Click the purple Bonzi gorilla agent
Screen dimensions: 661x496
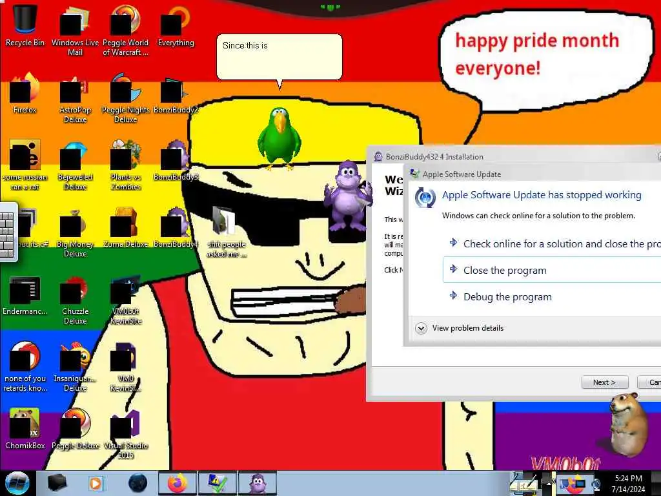(x=347, y=195)
